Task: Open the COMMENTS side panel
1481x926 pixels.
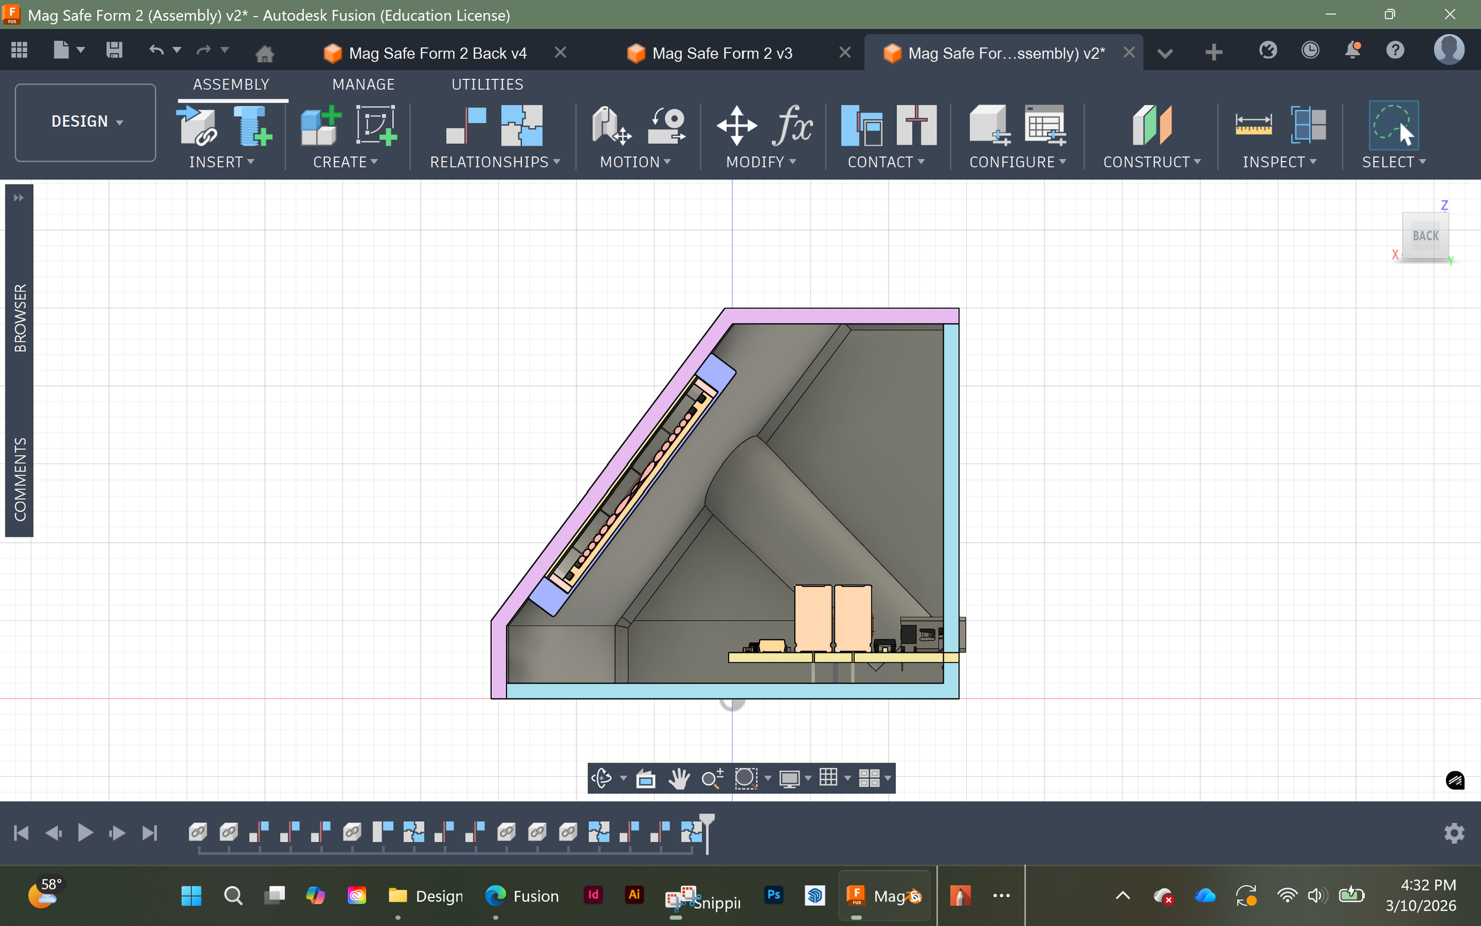Action: [x=20, y=479]
